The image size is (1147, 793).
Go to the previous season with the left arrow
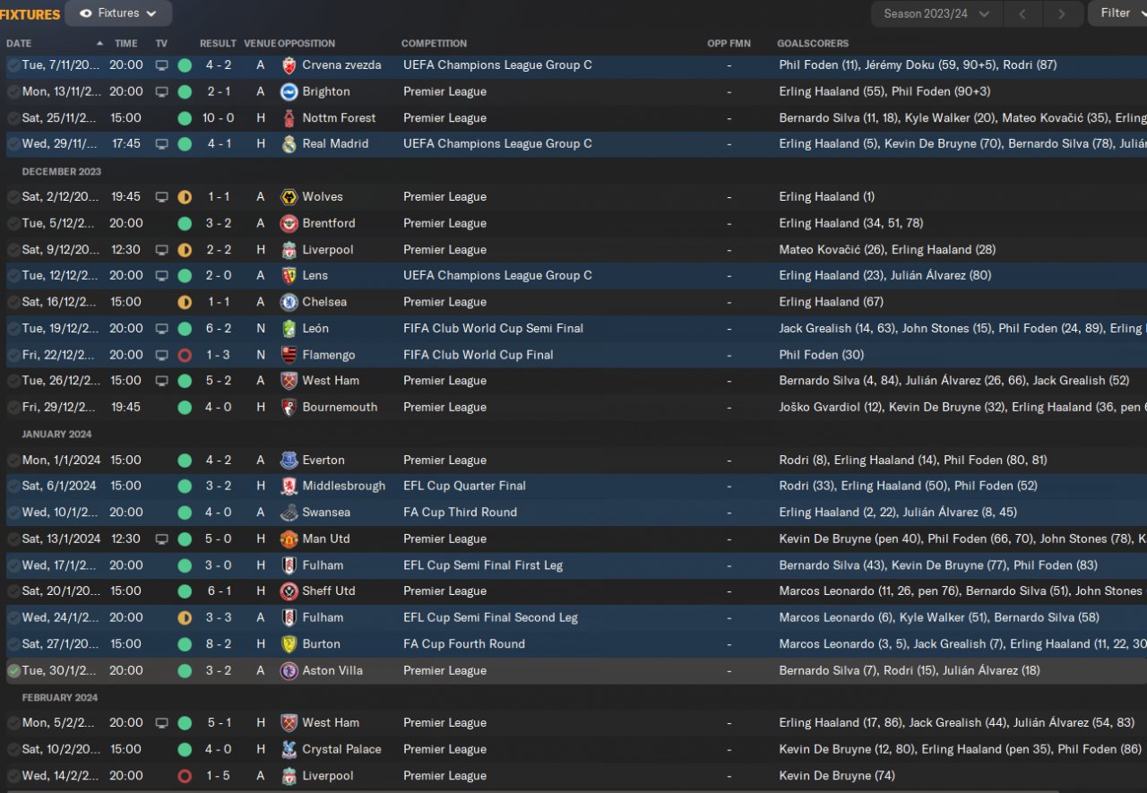click(1023, 13)
